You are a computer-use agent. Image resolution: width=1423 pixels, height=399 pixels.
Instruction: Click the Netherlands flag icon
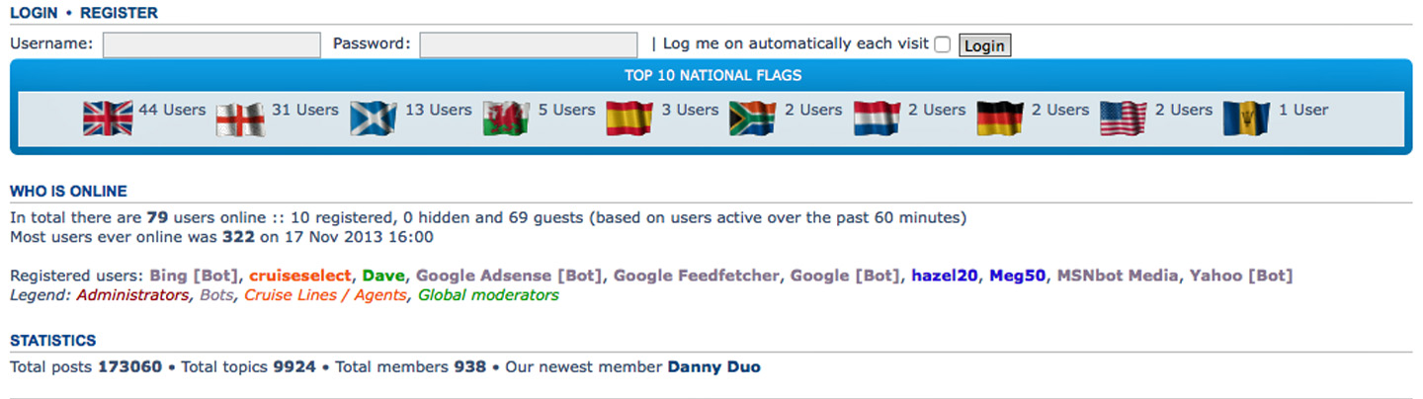click(x=877, y=119)
